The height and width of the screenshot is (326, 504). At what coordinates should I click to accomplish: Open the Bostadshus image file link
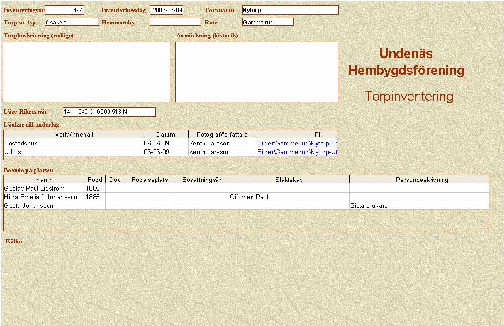click(297, 143)
